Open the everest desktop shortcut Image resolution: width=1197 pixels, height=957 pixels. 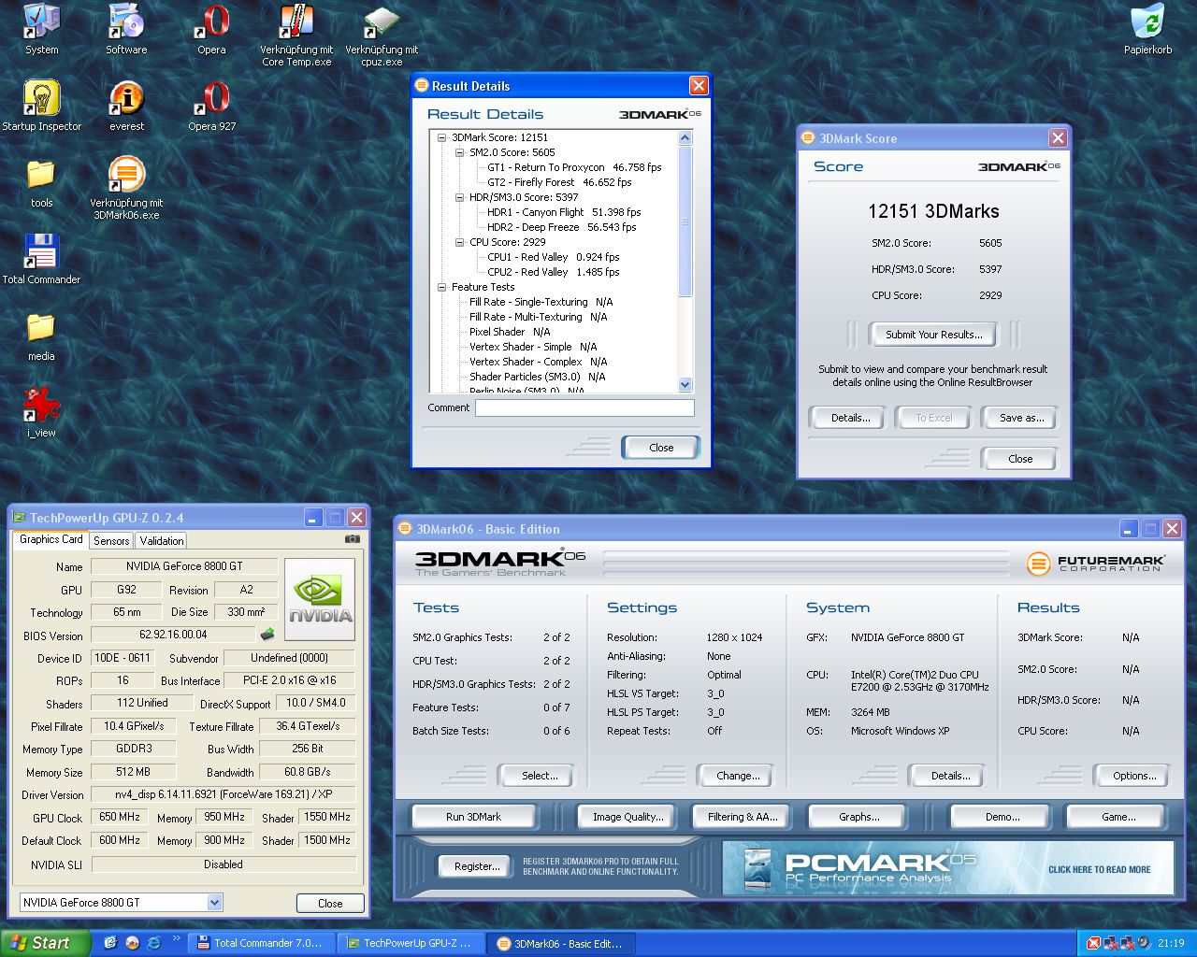(x=126, y=106)
